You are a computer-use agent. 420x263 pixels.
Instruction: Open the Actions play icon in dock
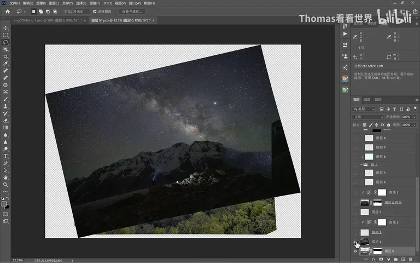345,34
